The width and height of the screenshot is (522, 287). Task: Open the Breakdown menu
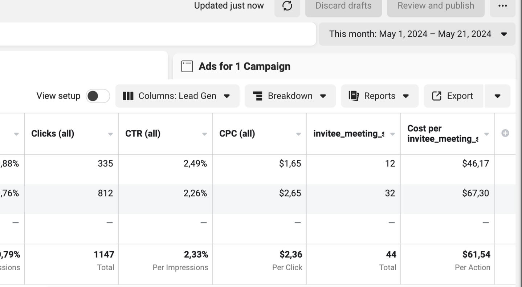click(290, 96)
